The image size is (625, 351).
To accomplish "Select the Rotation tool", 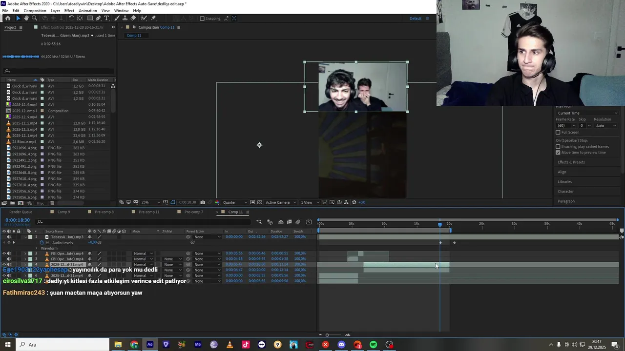I will (x=72, y=18).
